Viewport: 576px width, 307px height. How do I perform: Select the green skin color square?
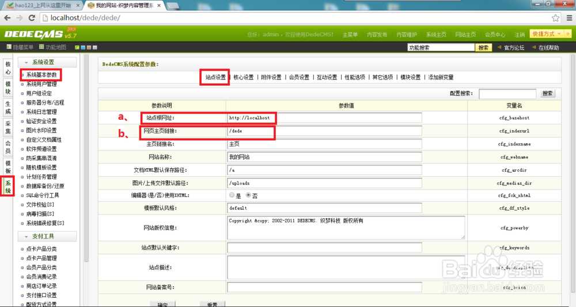coord(77,47)
